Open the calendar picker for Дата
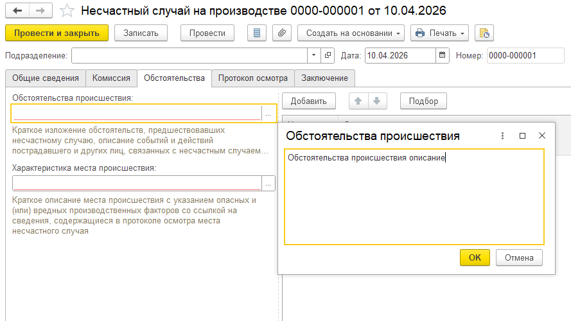The width and height of the screenshot is (571, 321). 442,55
